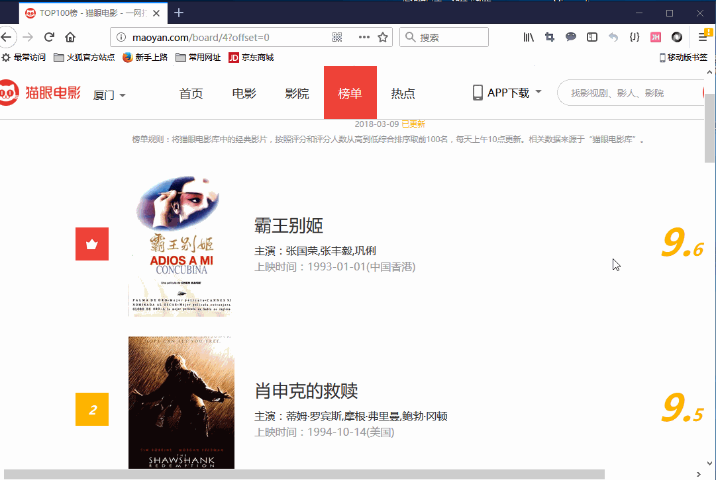Expand the APP下载 dropdown
Image resolution: width=716 pixels, height=480 pixels.
click(507, 93)
